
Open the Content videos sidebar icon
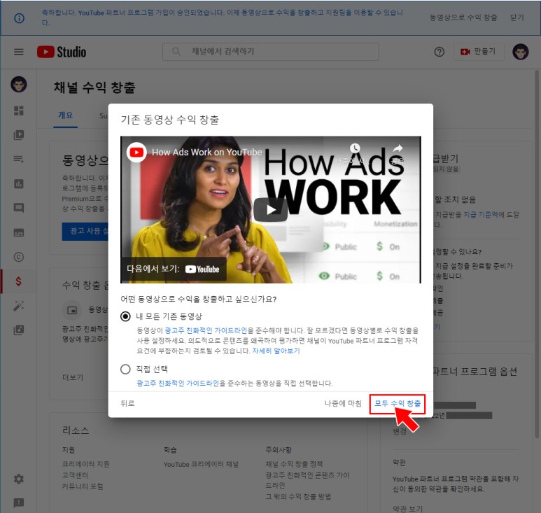19,135
